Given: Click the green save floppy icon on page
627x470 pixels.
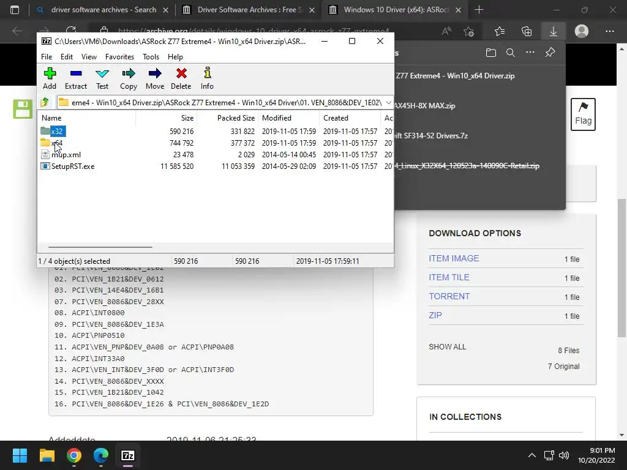Looking at the screenshot, I should click(x=23, y=109).
